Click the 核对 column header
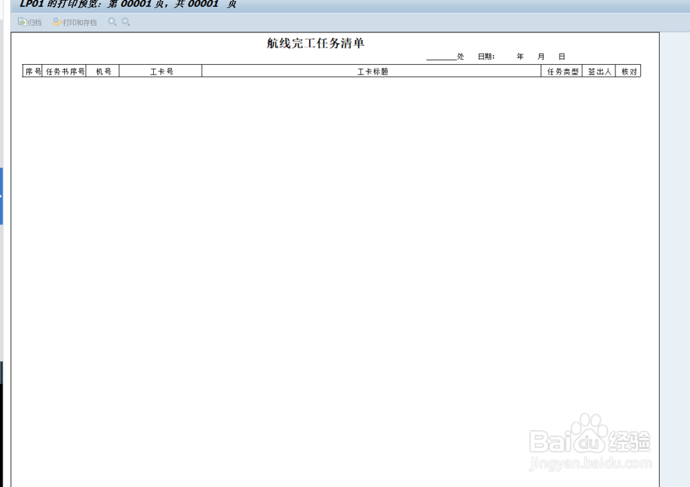The image size is (690, 487). [x=627, y=70]
